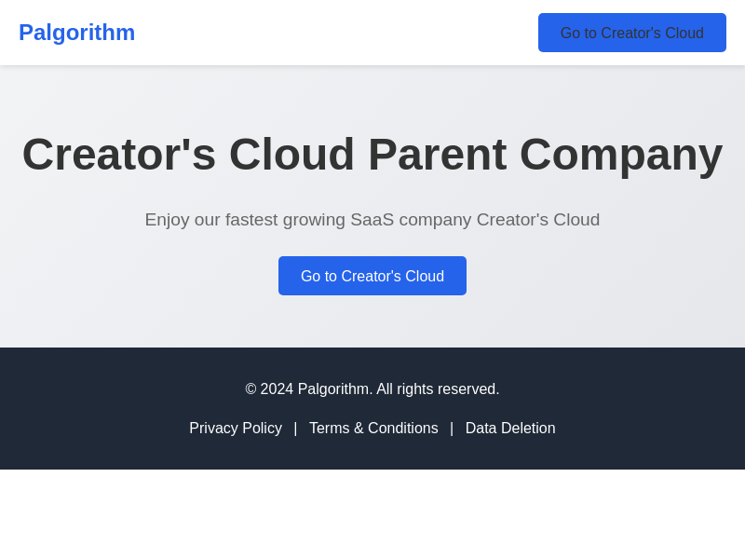
Task: Click the hero section Go to Creator's Cloud button
Action: click(x=372, y=276)
